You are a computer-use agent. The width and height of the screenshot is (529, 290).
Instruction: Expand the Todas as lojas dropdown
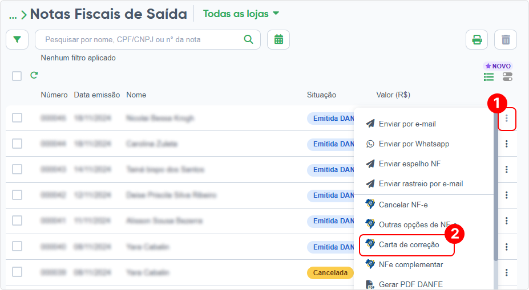pyautogui.click(x=241, y=14)
